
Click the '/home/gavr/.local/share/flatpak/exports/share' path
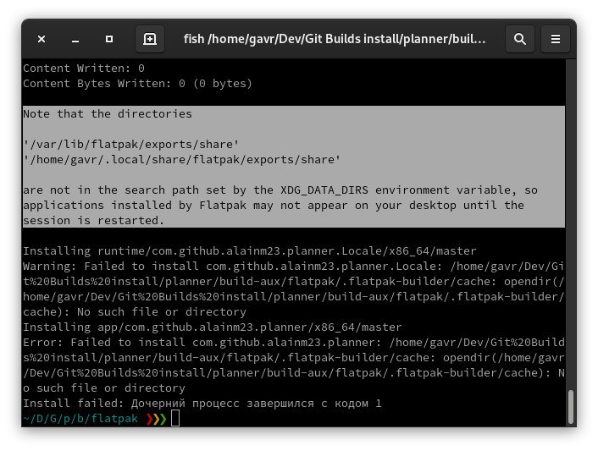(x=181, y=160)
